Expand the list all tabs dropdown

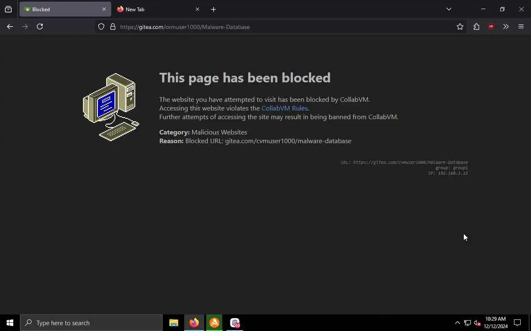coord(448,9)
